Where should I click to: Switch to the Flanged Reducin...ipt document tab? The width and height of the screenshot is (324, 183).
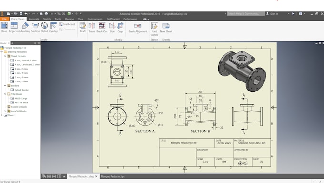click(113, 176)
